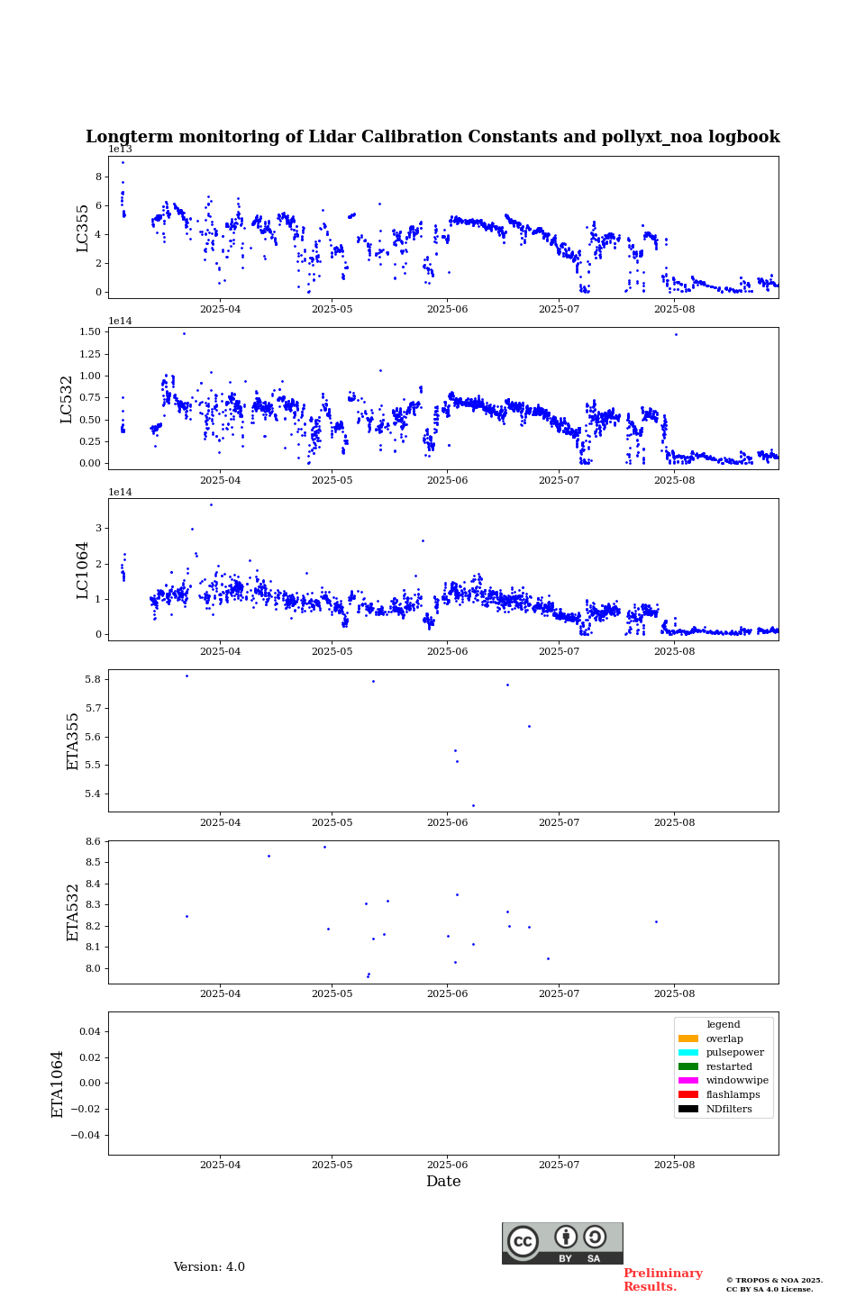
Task: Click the 'Date' x-axis label
Action: [443, 1182]
